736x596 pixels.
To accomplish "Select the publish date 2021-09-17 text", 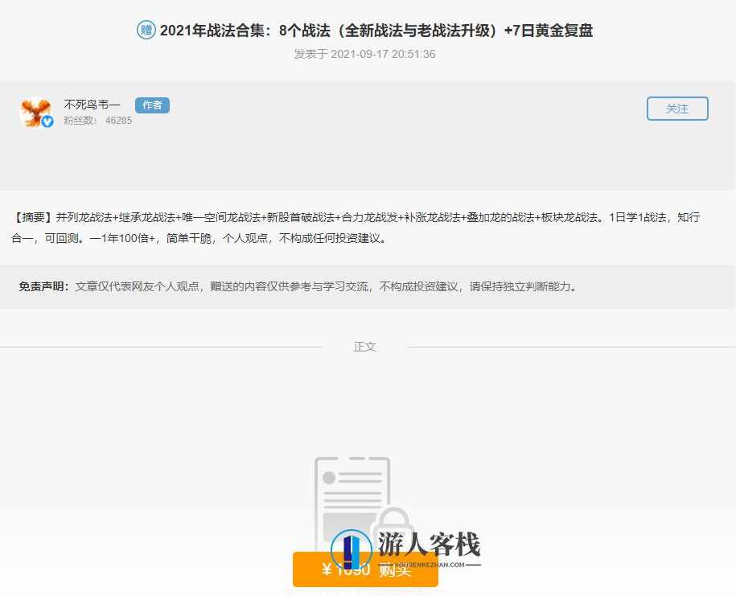I will coord(364,54).
